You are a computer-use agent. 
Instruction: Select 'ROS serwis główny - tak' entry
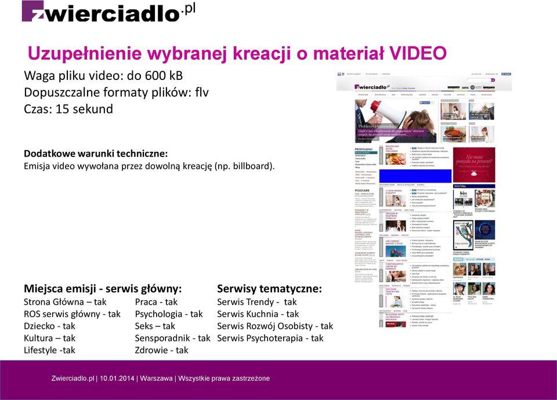click(72, 314)
